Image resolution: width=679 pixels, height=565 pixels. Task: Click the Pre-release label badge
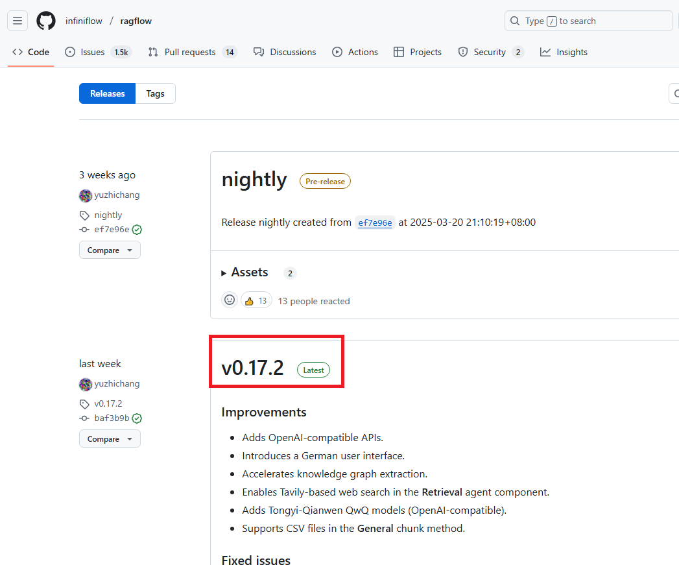pyautogui.click(x=325, y=182)
